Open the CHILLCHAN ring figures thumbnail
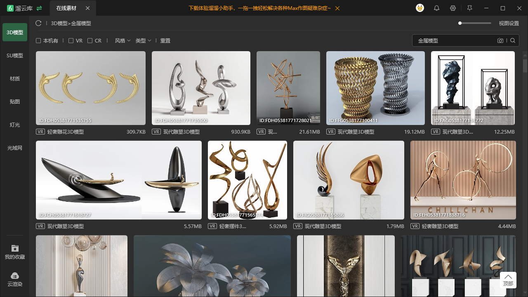The image size is (528, 297). [463, 180]
